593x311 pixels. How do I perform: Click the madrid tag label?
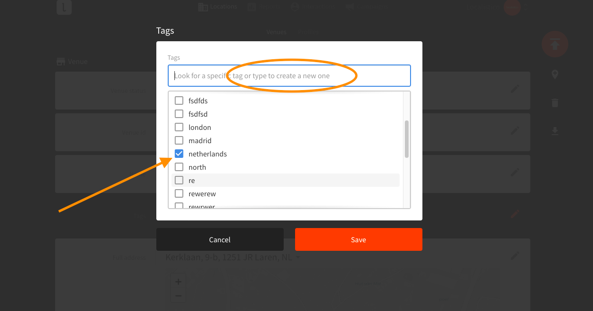[200, 140]
